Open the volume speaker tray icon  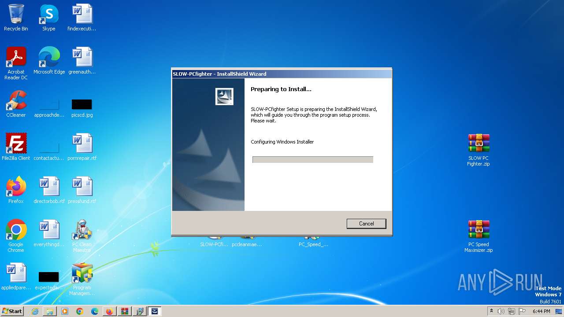501,311
